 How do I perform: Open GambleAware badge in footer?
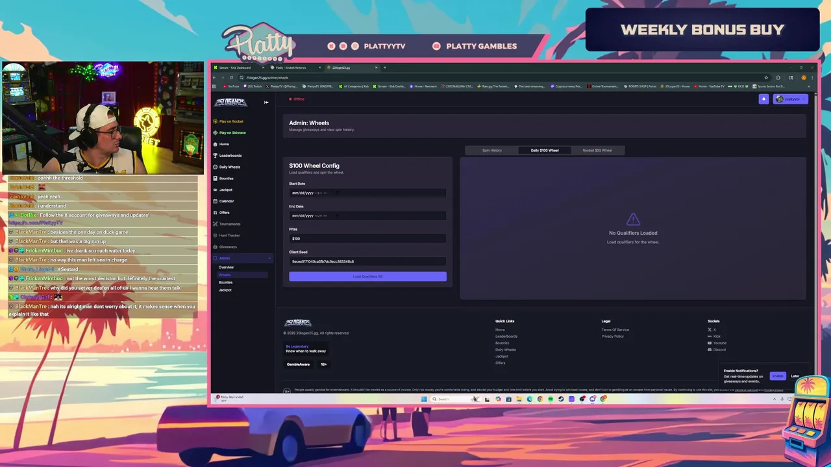point(298,364)
